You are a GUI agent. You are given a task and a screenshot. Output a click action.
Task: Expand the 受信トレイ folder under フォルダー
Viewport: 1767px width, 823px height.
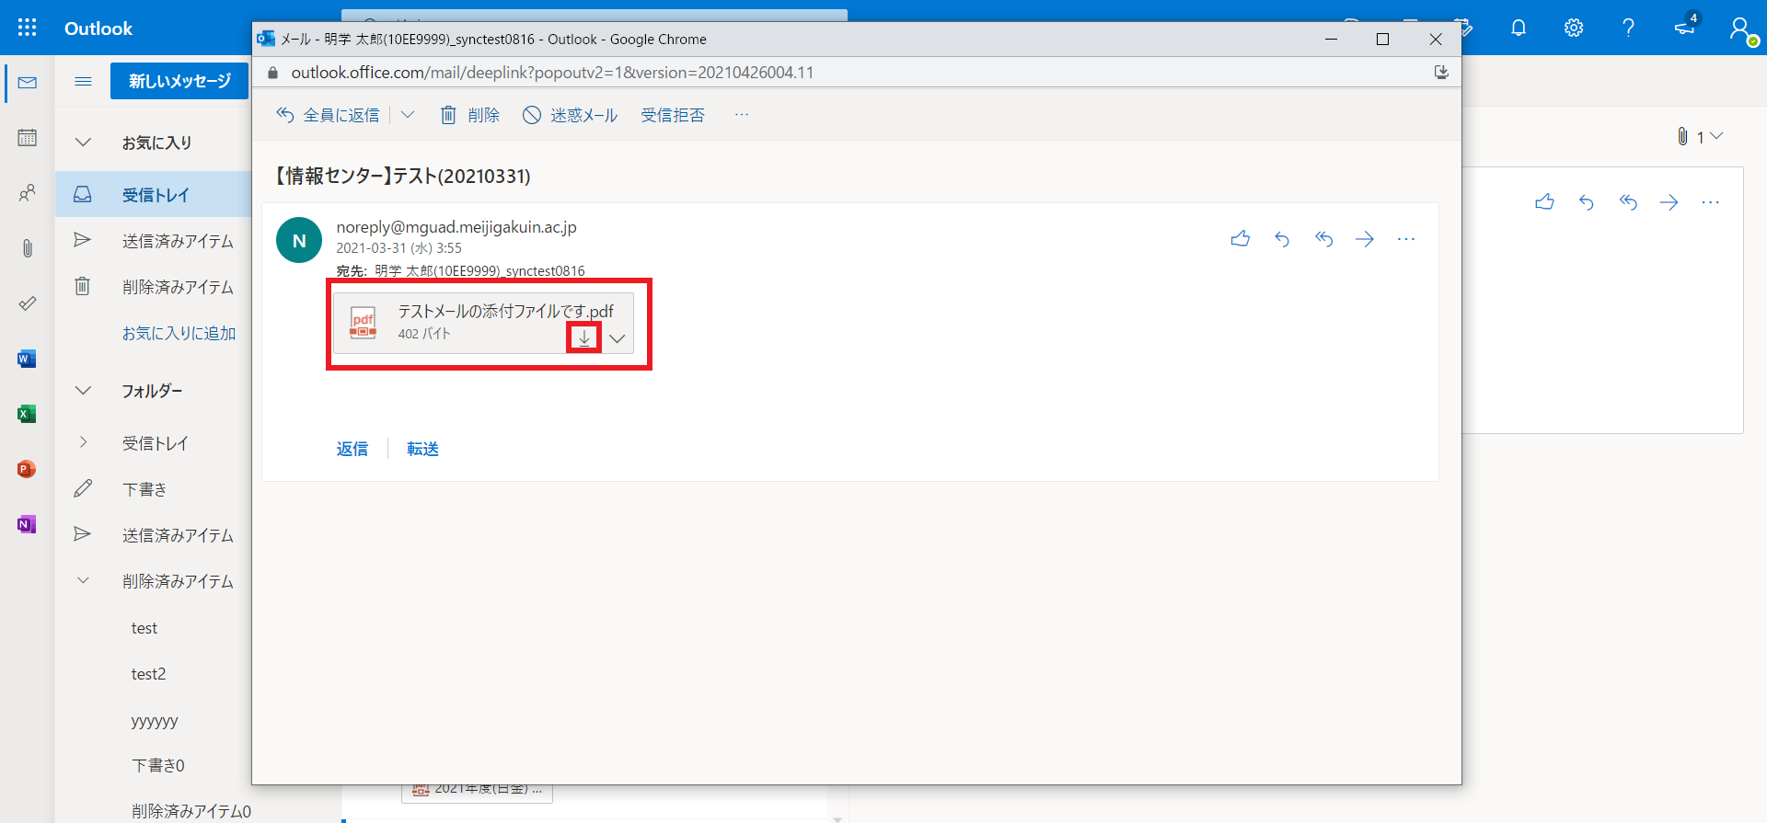tap(83, 442)
